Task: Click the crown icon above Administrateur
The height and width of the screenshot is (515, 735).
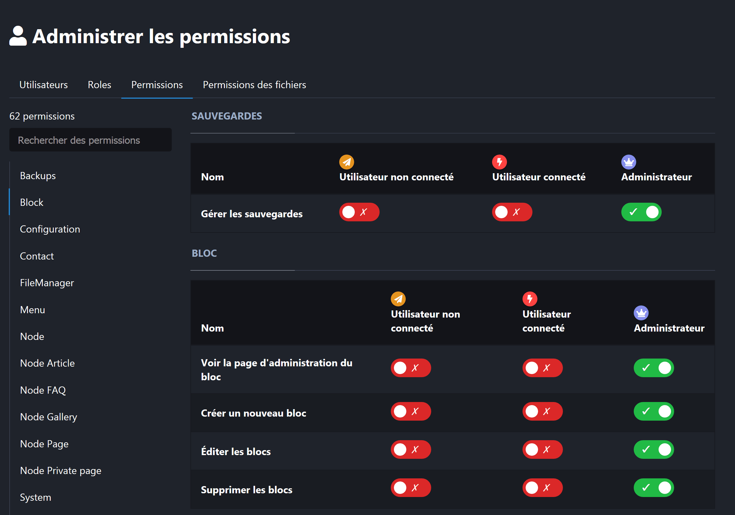Action: 628,162
